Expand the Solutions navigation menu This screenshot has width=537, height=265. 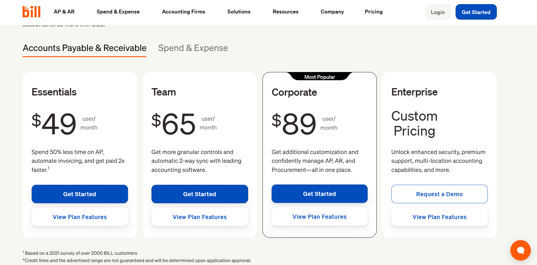click(239, 12)
